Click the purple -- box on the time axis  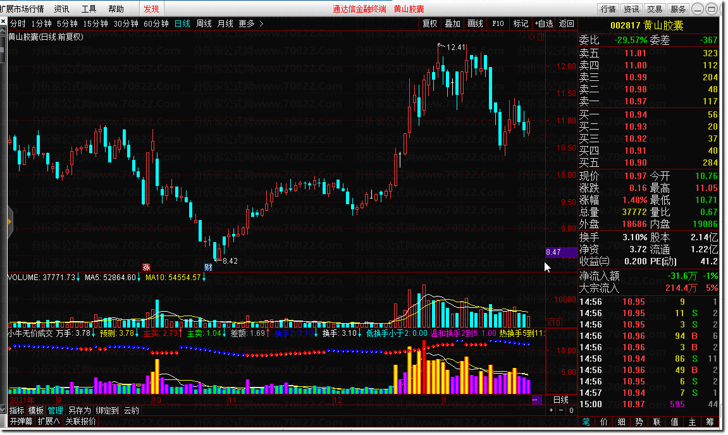536,400
